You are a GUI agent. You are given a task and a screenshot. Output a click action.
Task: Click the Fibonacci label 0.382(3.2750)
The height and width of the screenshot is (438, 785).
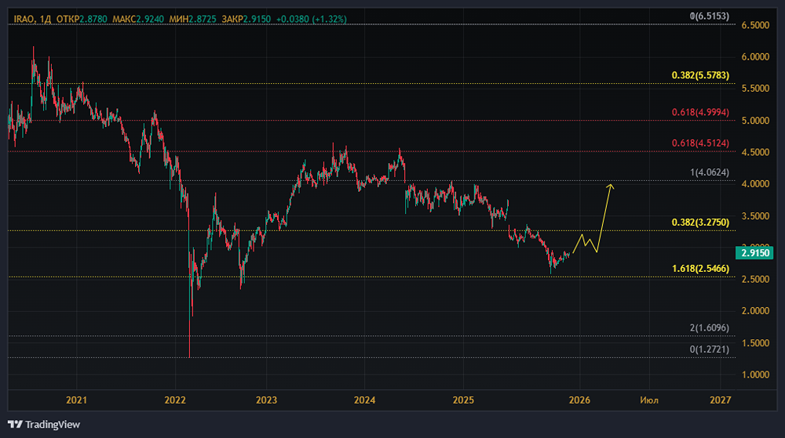pos(700,223)
